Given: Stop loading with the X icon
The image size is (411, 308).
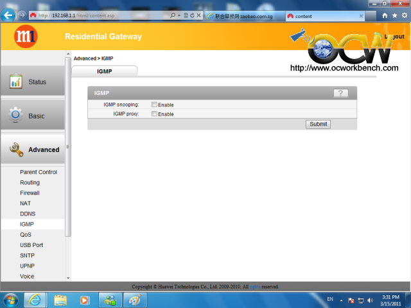Looking at the screenshot, I should 198,15.
